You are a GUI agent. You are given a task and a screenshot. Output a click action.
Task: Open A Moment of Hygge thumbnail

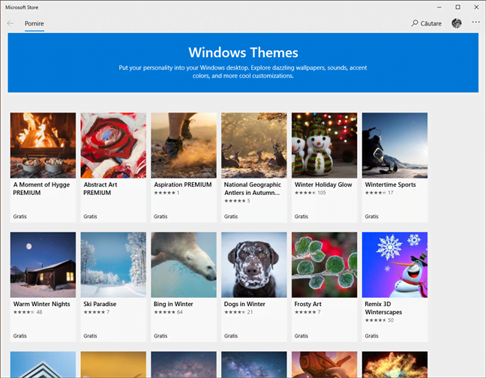[x=43, y=145]
